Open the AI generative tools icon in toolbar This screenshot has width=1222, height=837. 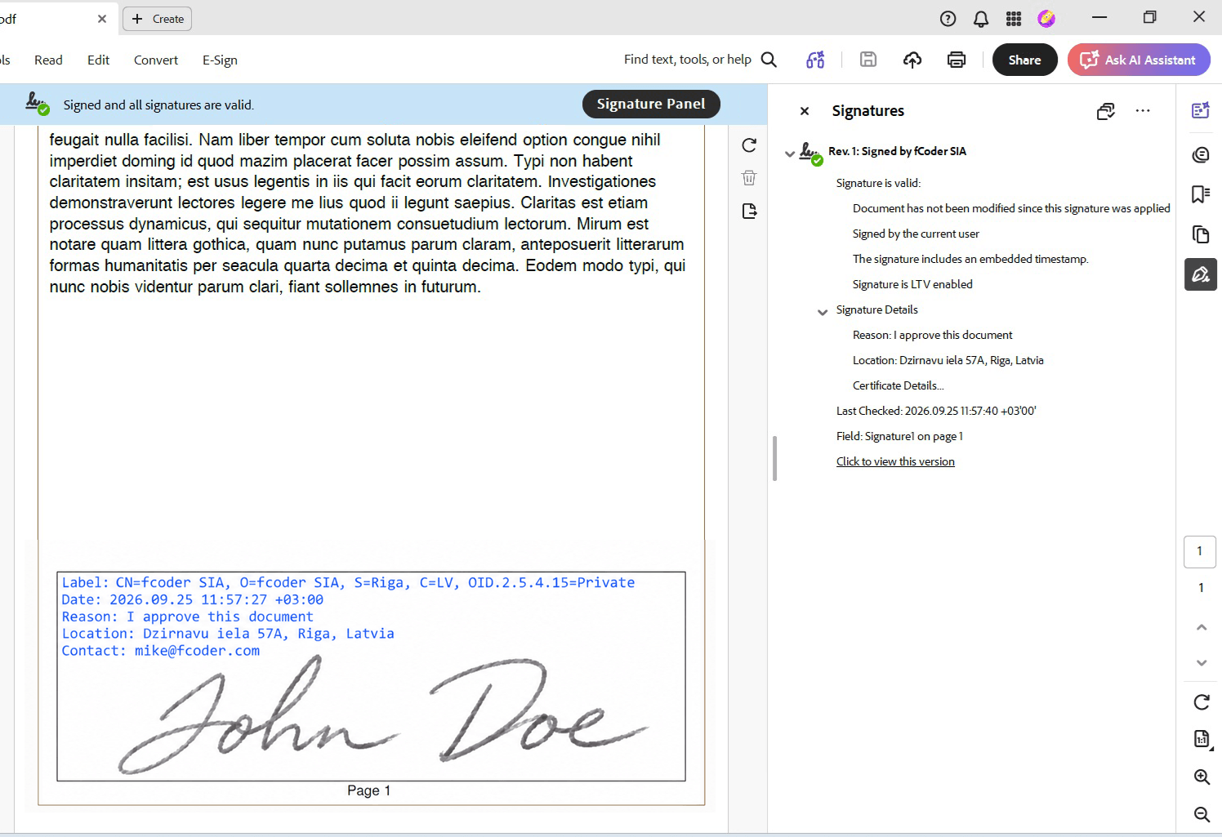pyautogui.click(x=815, y=60)
